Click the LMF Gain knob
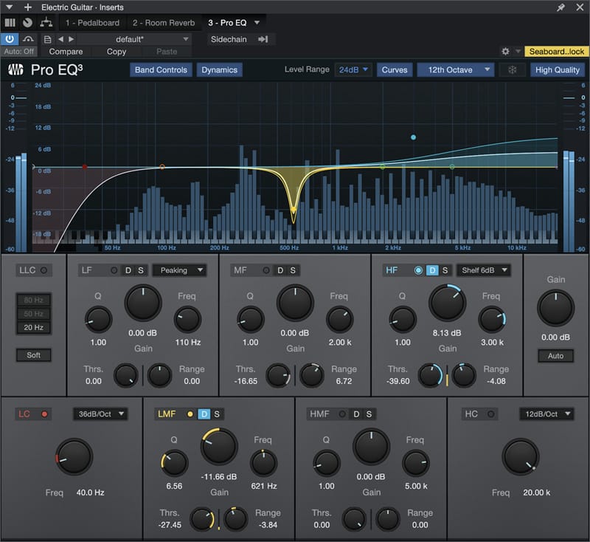Viewport: 590px width, 542px height. point(219,447)
